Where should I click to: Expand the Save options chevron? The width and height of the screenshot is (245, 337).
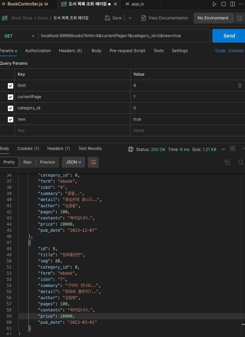(130, 18)
